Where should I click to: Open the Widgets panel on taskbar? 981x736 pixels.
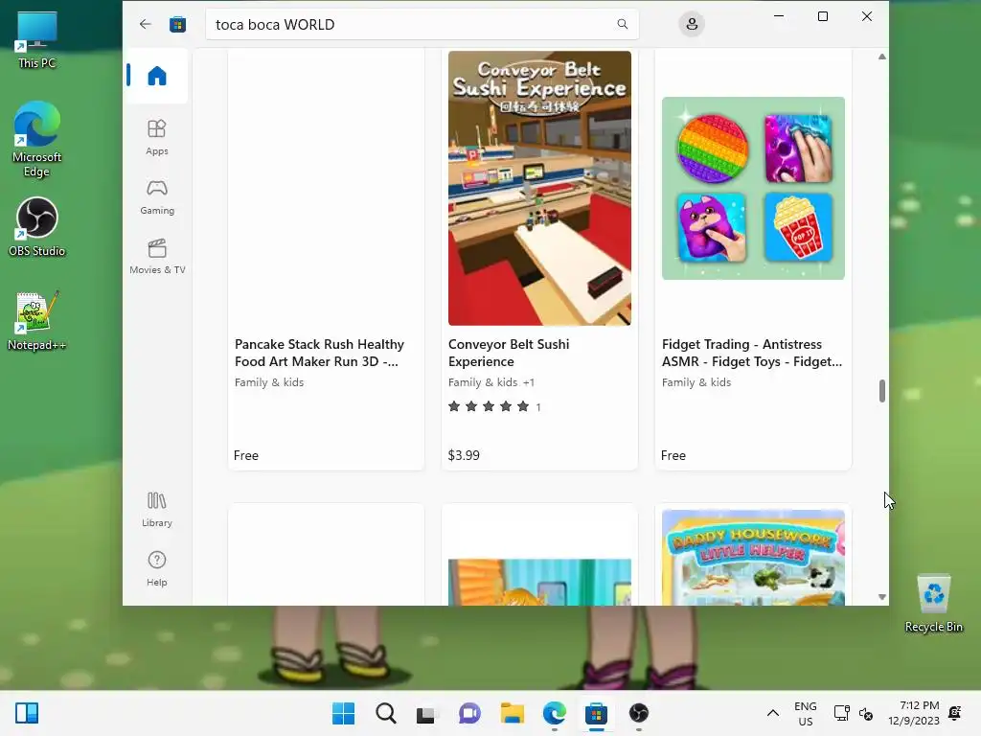click(27, 713)
